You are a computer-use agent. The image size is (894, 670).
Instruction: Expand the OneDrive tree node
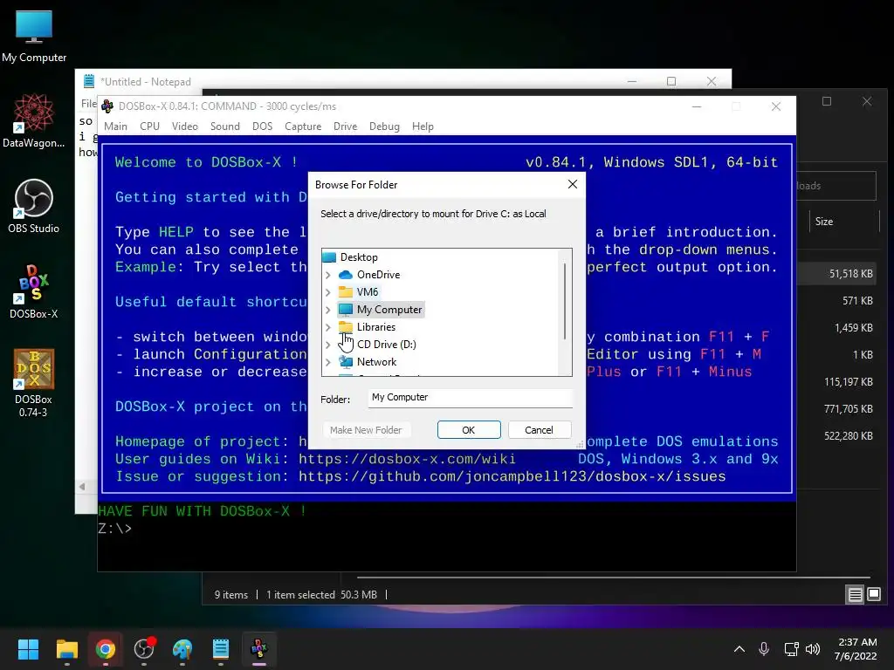pos(328,275)
